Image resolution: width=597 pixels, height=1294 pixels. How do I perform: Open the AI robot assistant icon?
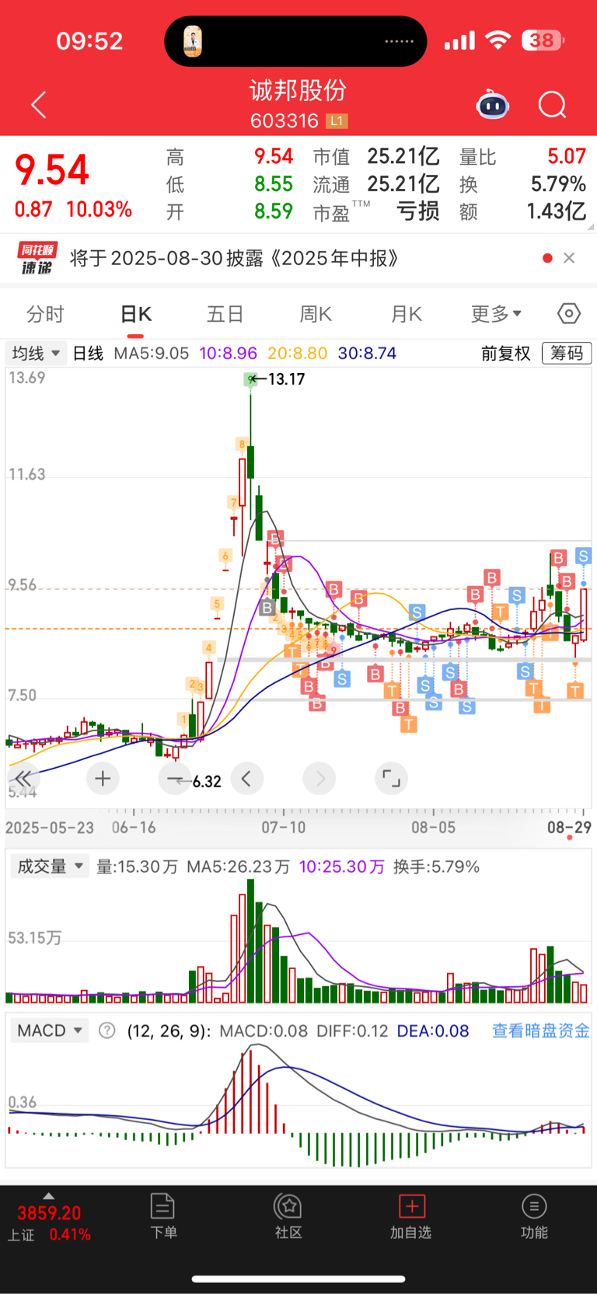[x=492, y=105]
